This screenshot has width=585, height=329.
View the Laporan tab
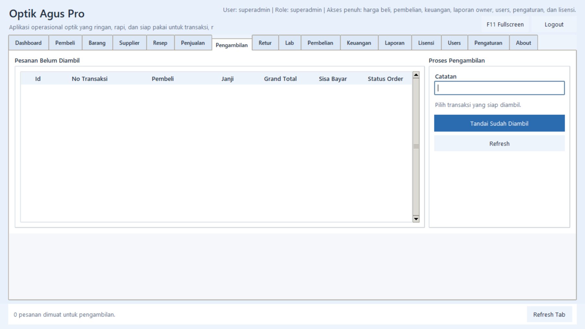tap(395, 43)
